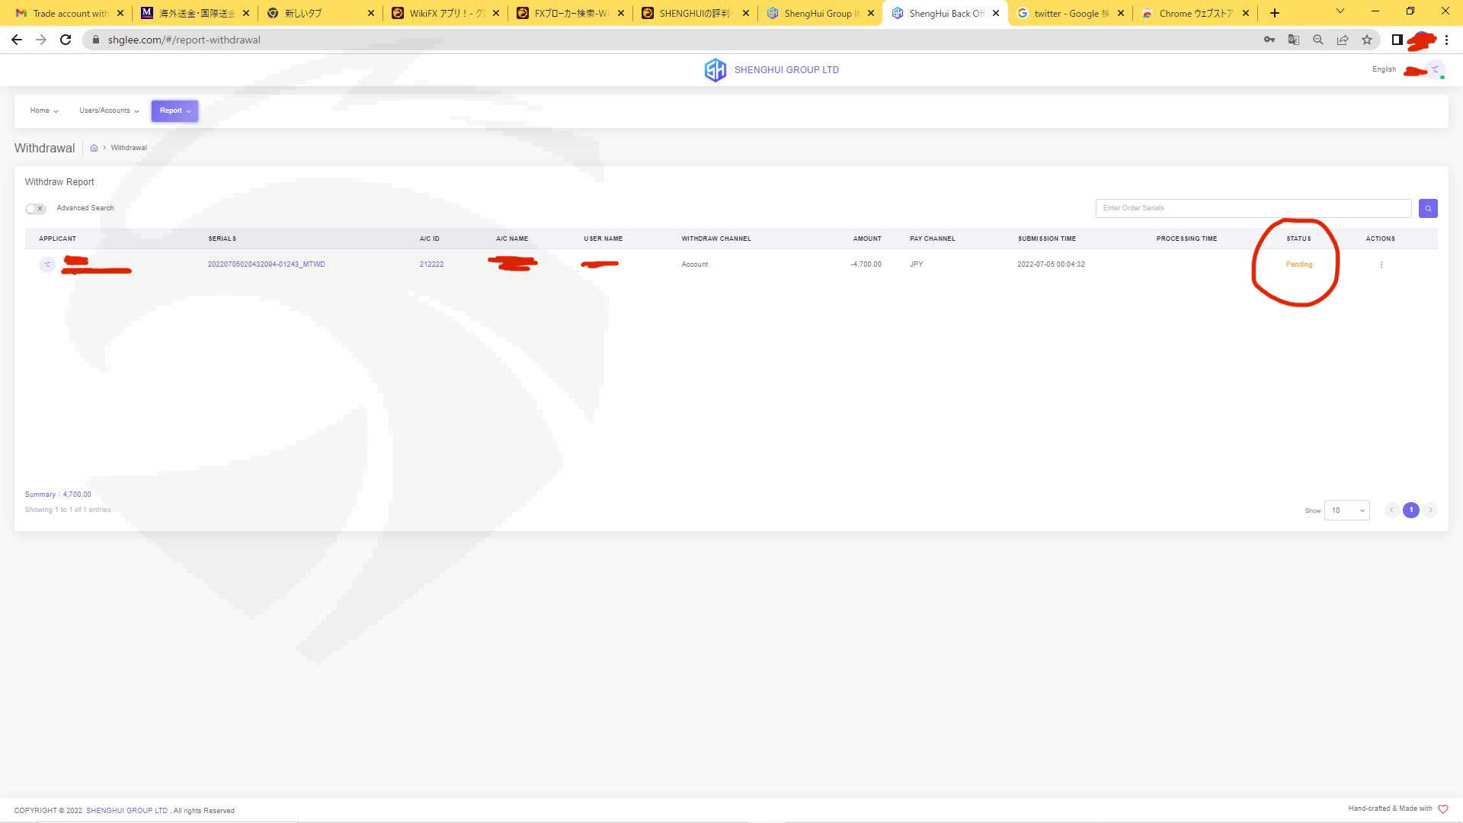
Task: Open the Show entries count dropdown
Action: 1346,511
